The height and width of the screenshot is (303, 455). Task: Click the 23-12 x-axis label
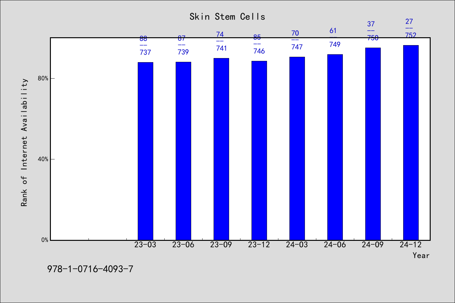point(259,245)
